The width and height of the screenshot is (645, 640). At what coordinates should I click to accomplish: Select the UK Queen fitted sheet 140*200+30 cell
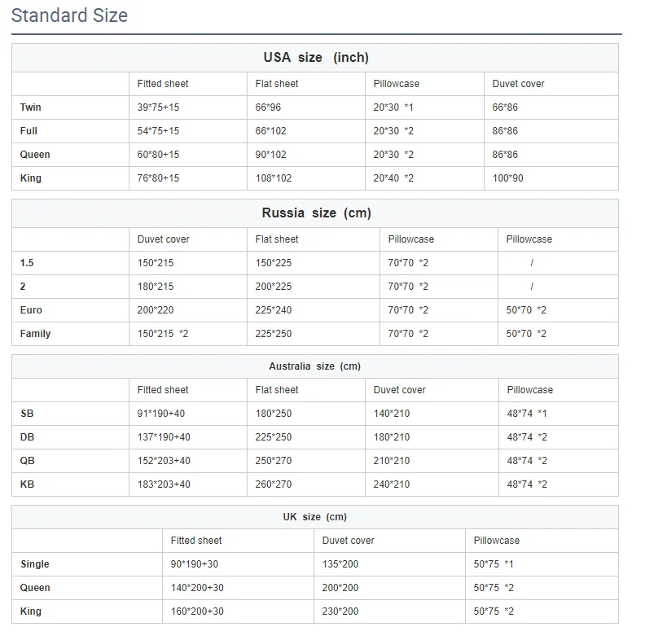197,588
